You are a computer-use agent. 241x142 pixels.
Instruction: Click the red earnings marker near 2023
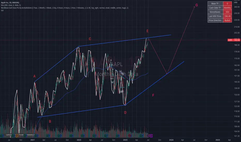tap(129, 136)
